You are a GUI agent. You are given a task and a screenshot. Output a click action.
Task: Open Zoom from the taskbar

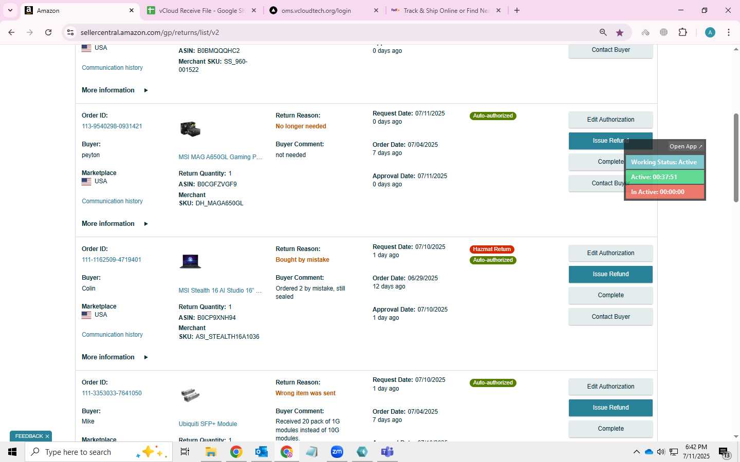(337, 452)
